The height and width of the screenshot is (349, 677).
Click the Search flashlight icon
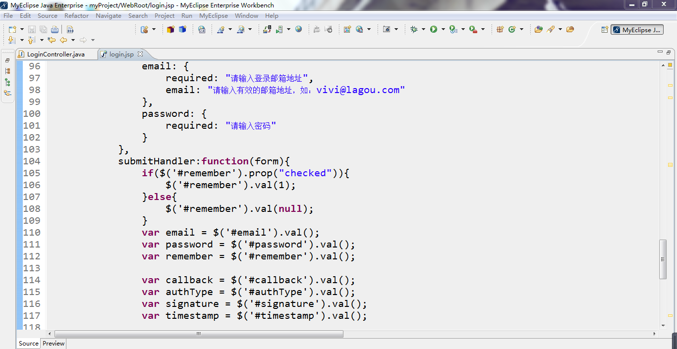click(551, 30)
